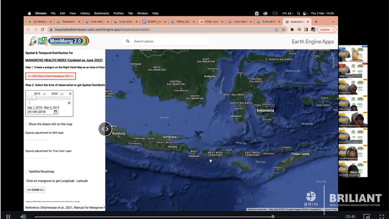389x219 pixels.
Task: Open Keyboard shortcuts link on map
Action: [x=257, y=210]
